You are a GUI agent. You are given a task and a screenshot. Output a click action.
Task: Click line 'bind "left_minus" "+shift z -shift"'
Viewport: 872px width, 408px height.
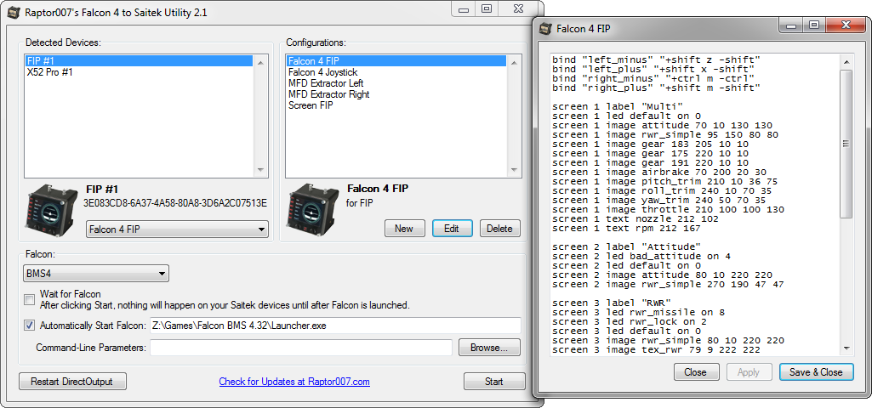pyautogui.click(x=656, y=60)
